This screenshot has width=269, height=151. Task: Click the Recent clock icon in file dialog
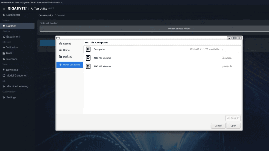click(x=60, y=44)
